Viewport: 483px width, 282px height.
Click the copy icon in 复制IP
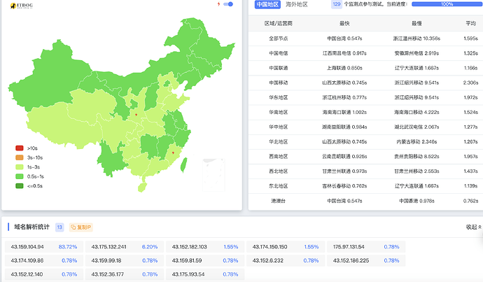73,227
